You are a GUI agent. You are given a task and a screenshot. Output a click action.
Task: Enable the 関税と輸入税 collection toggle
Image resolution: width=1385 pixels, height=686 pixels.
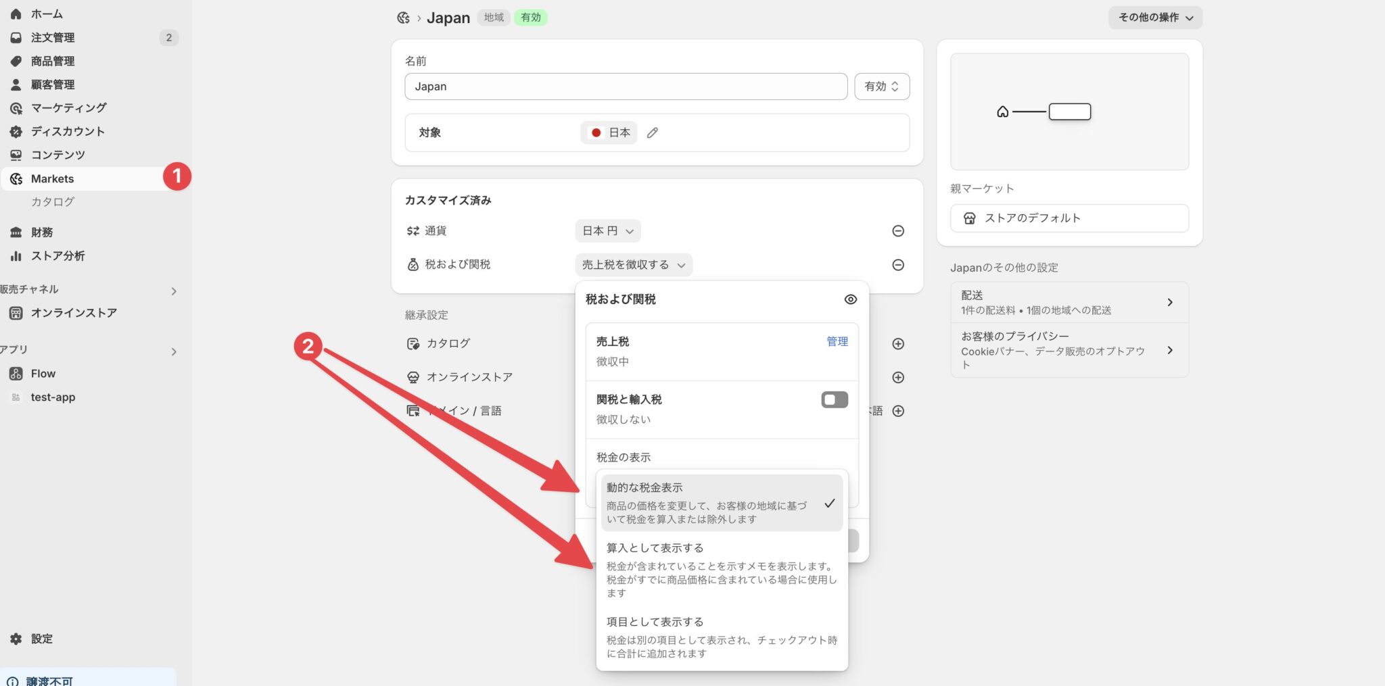[834, 399]
